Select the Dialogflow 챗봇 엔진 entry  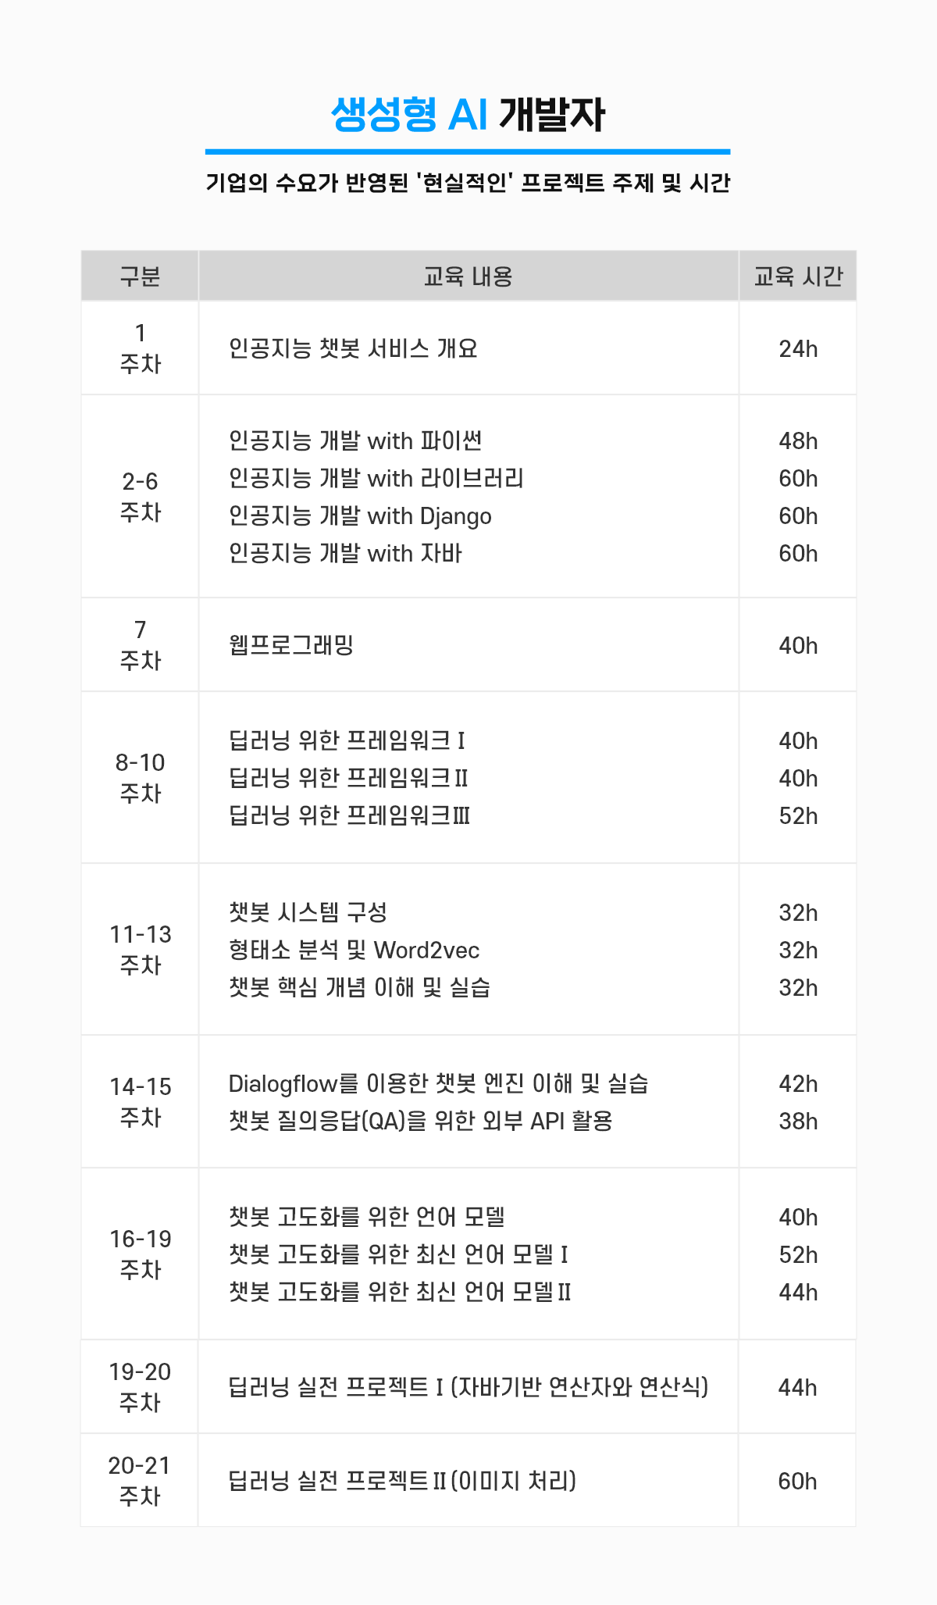coord(438,1084)
